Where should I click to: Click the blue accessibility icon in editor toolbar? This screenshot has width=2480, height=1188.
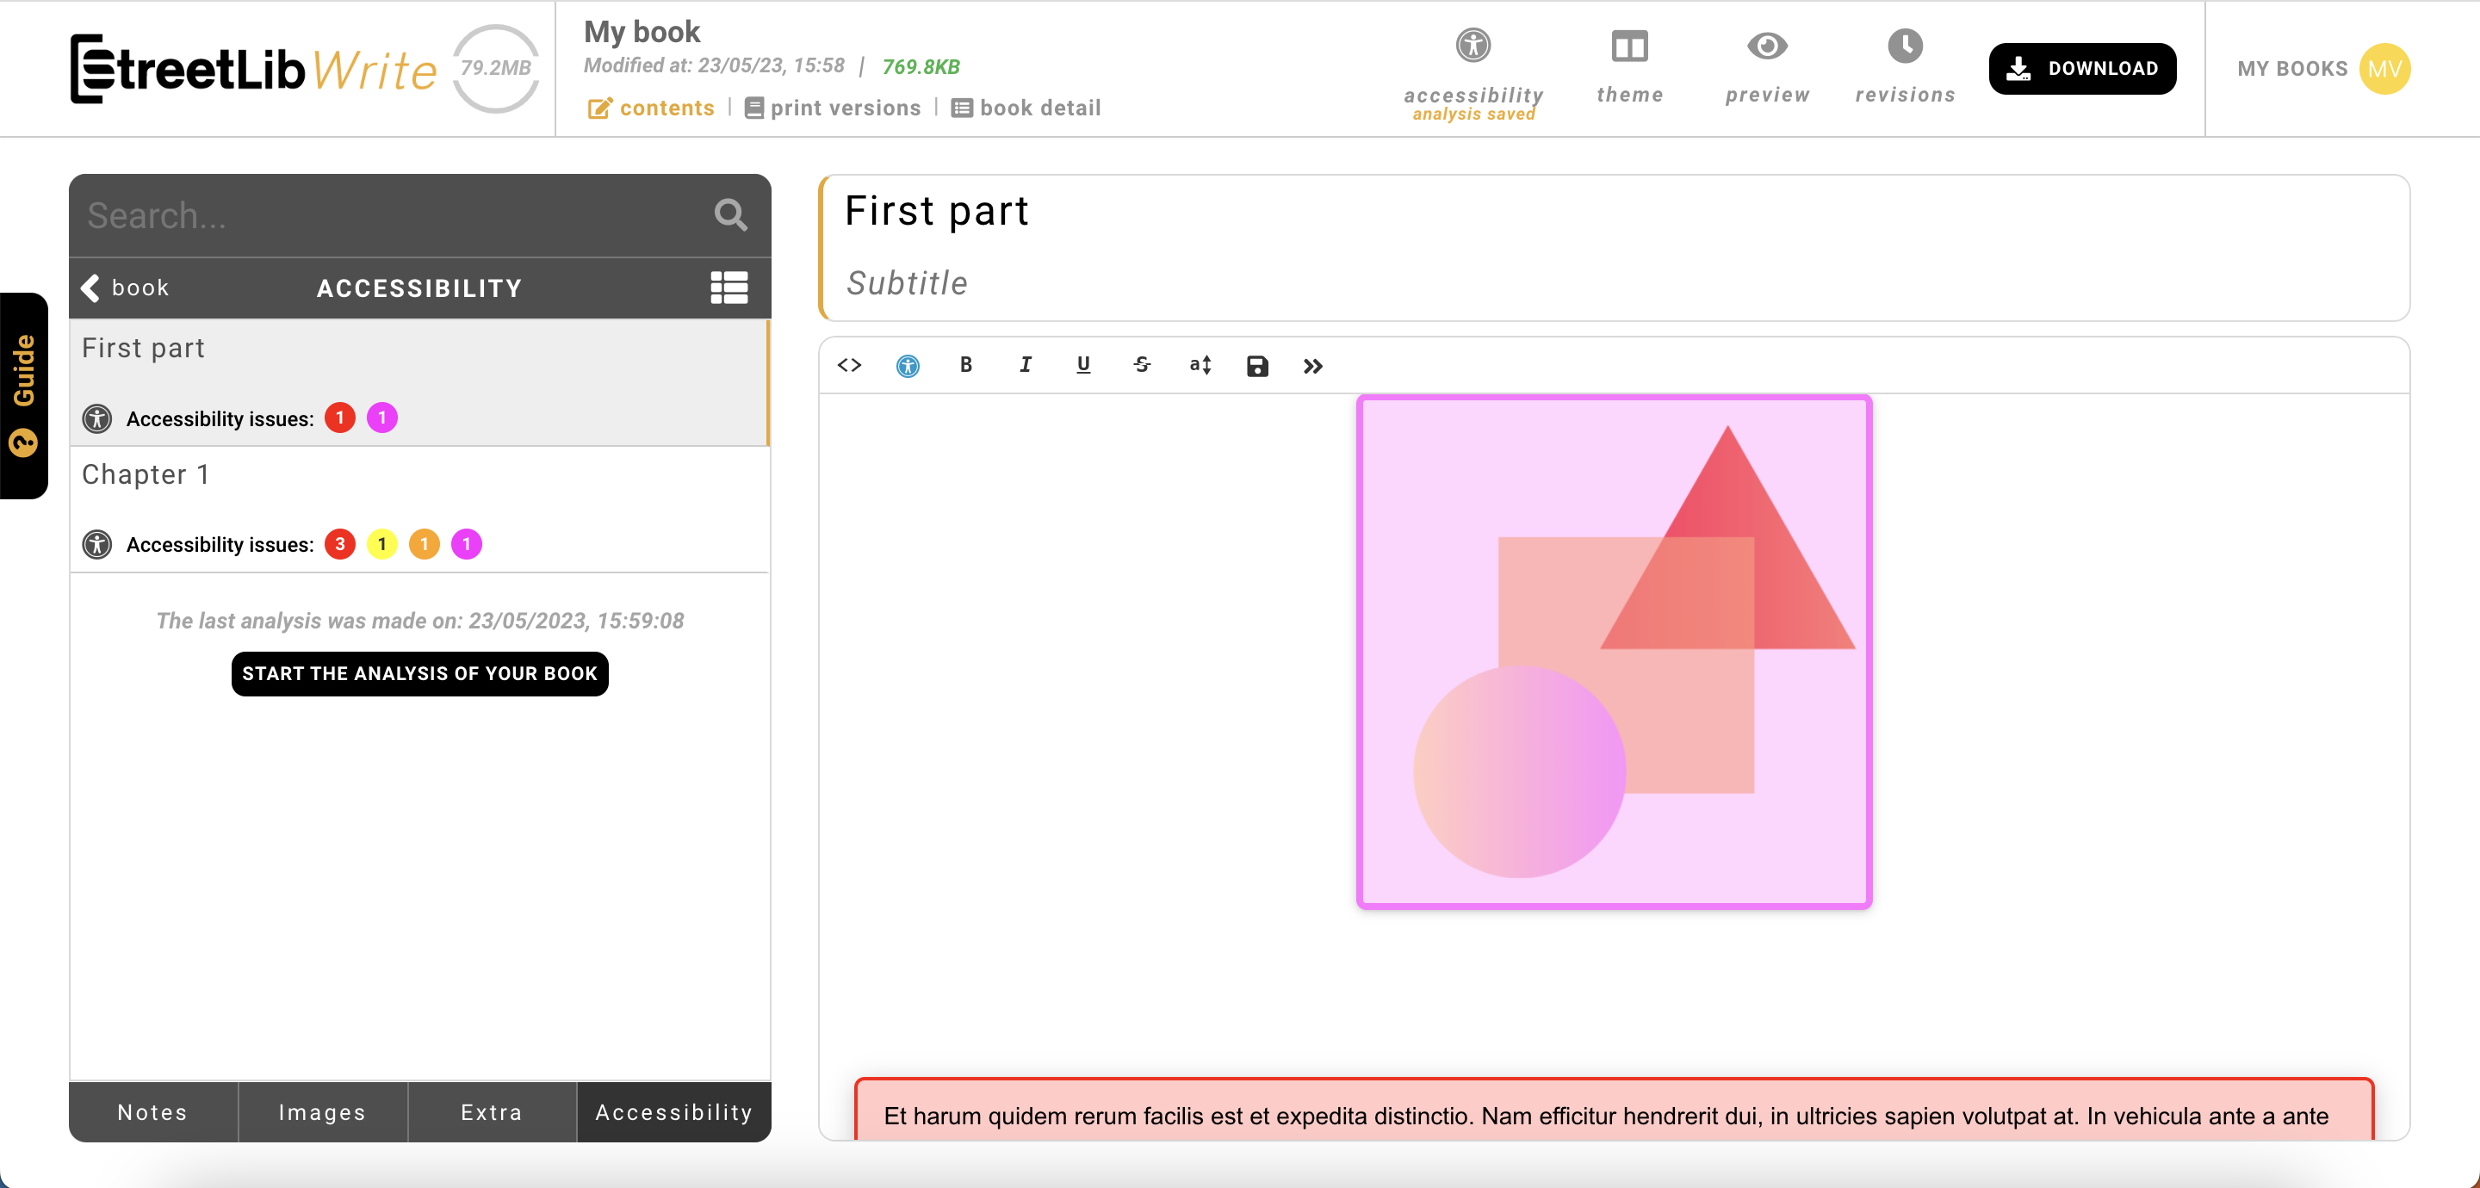tap(907, 366)
